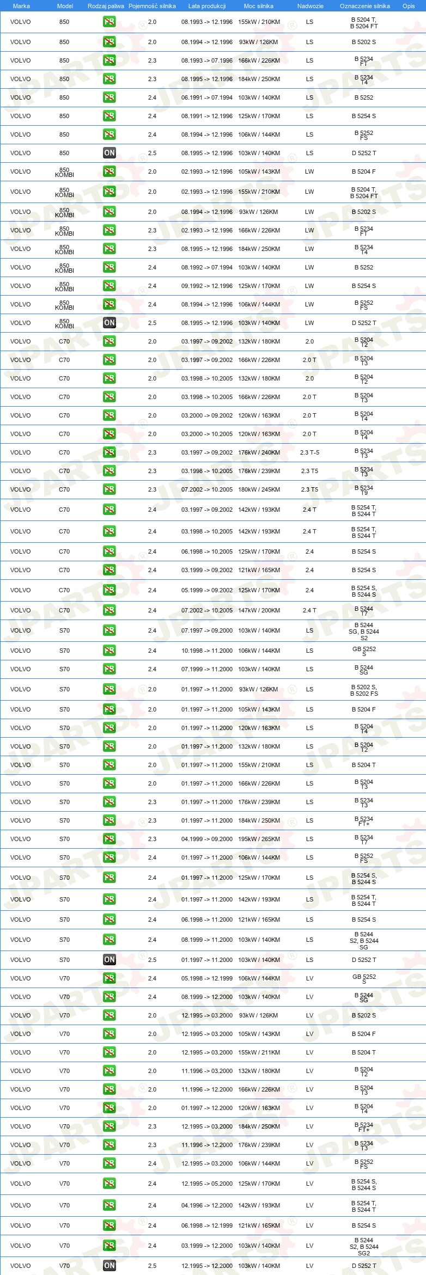The image size is (426, 1275).
Task: Click petrol icon in C70 176kW / 240KM row
Action: (109, 452)
